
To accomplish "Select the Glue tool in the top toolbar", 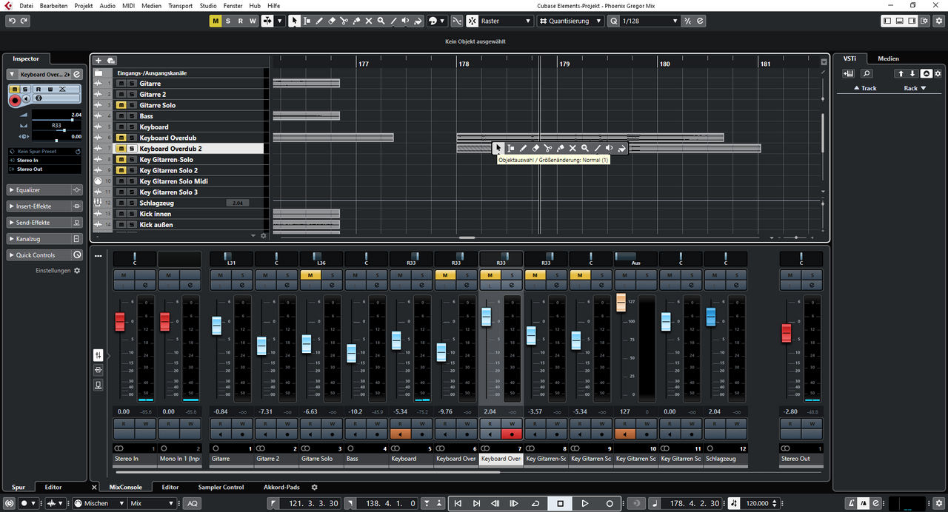I will 356,21.
